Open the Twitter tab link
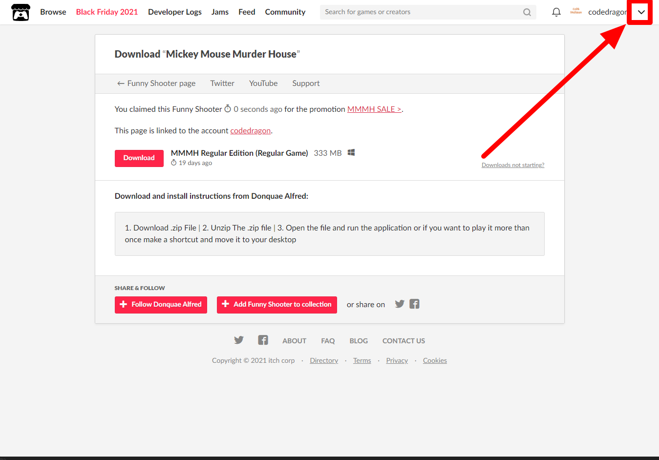The image size is (659, 460). click(x=222, y=84)
